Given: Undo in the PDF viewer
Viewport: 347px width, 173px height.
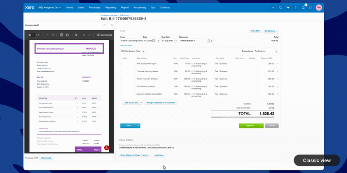Looking at the screenshot, I should [84, 35].
